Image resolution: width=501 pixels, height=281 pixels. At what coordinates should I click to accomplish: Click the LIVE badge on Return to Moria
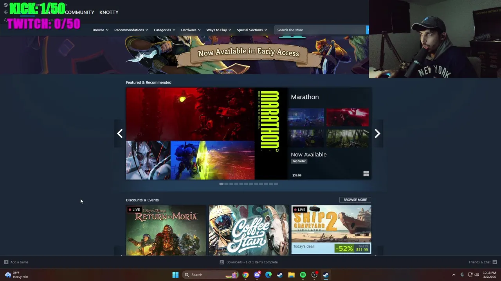tap(134, 210)
